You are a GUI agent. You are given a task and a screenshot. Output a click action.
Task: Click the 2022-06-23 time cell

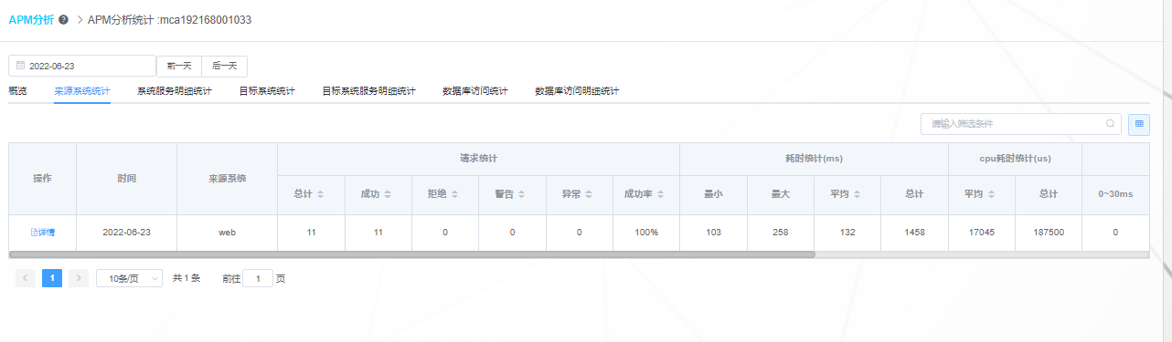pyautogui.click(x=127, y=233)
